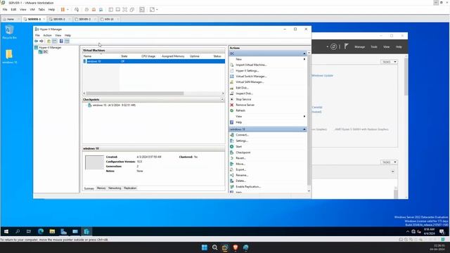
Task: Click Connect icon in windows 10 actions
Action: point(232,135)
